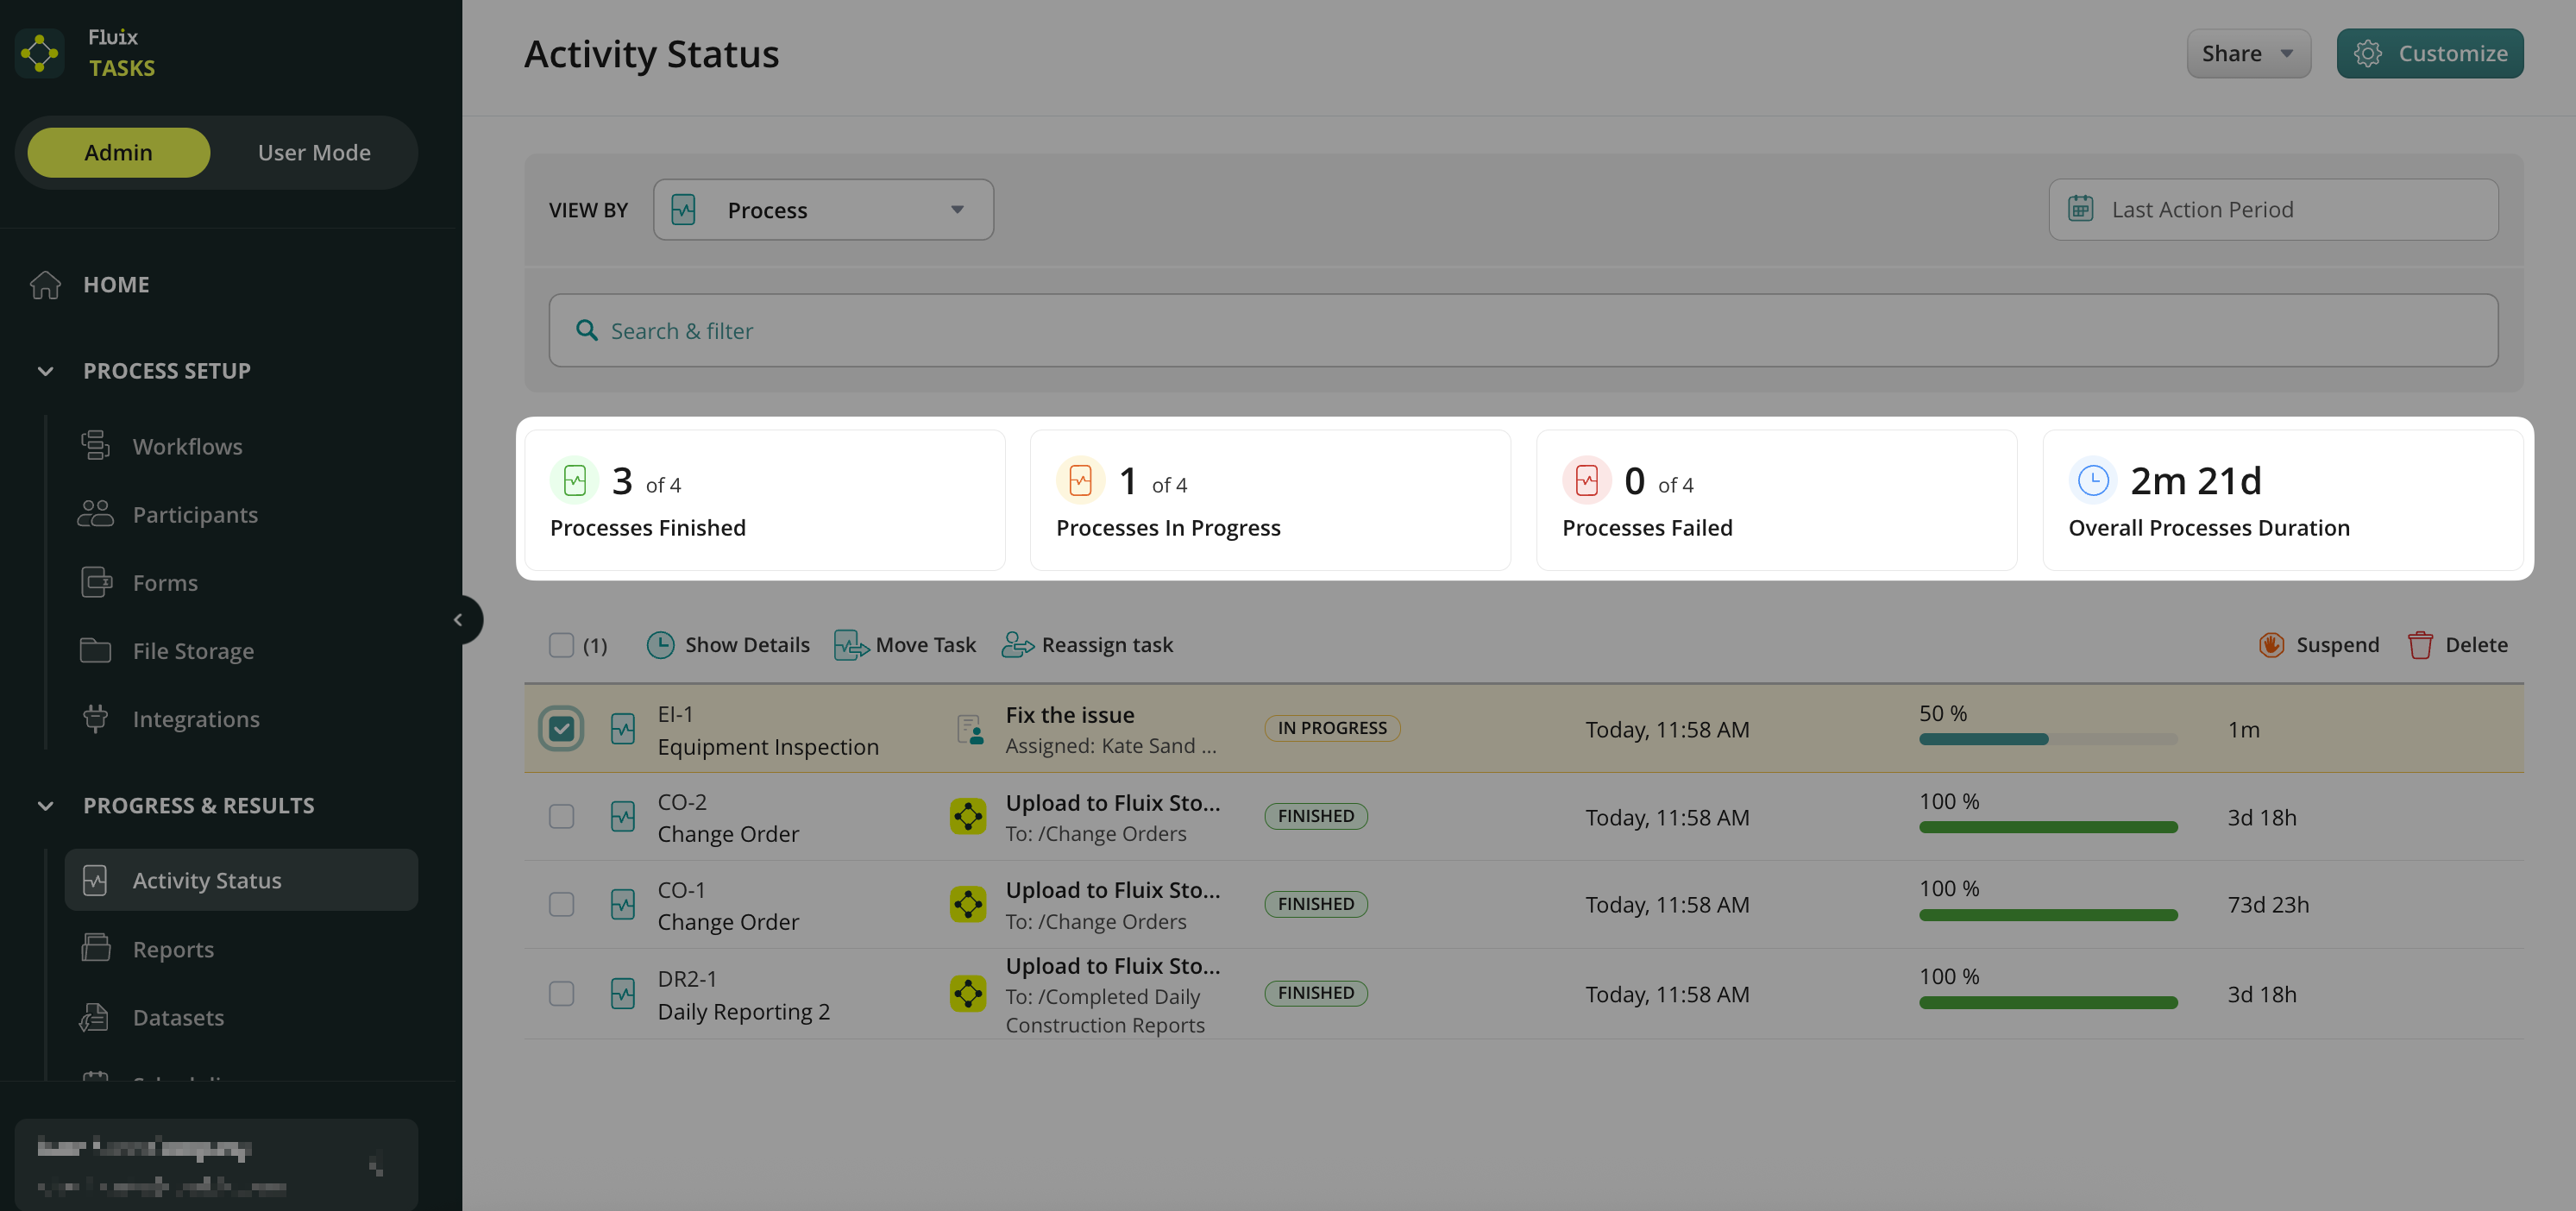
Task: Open the View By Process dropdown
Action: (823, 210)
